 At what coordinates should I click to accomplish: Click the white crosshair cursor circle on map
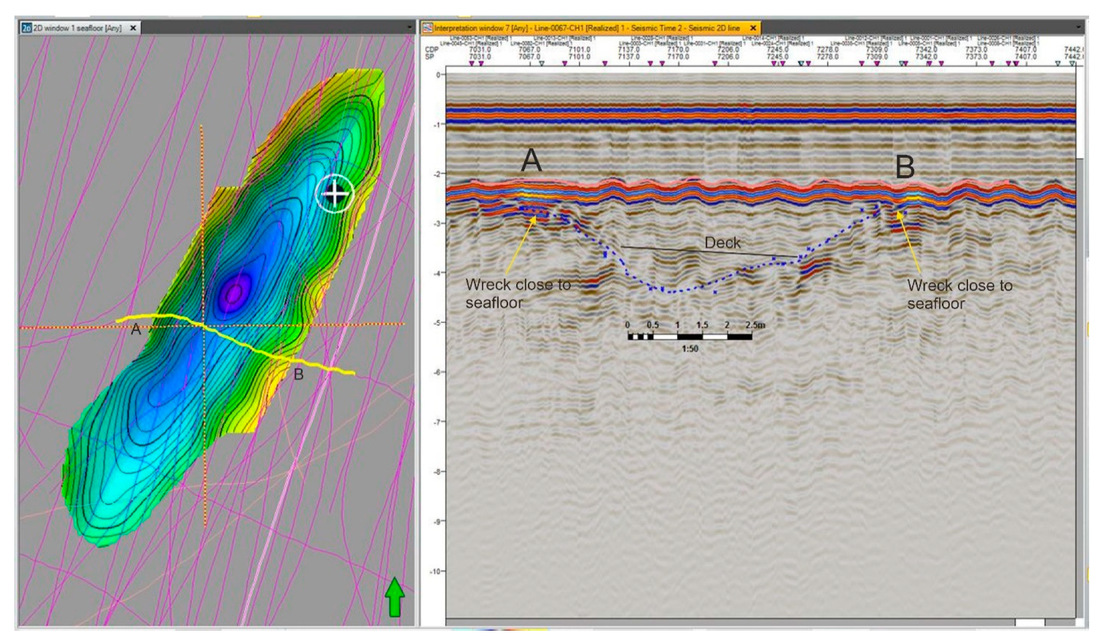tap(335, 193)
